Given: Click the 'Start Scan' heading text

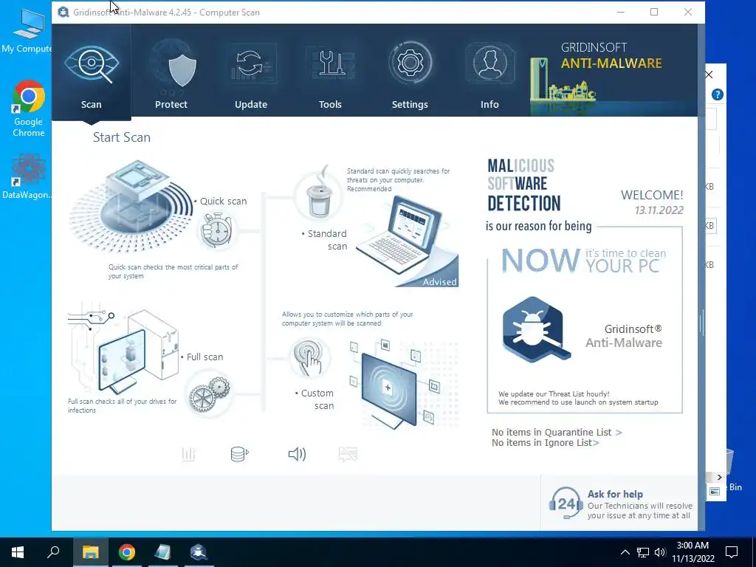Looking at the screenshot, I should 122,137.
